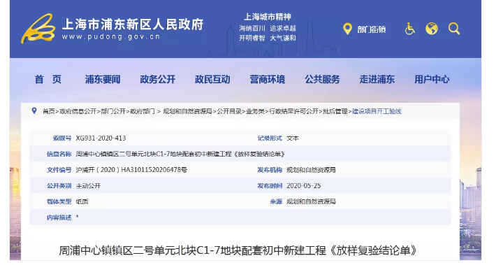Viewport: 503px width, 265px height.
Task: Click the 发布机构 field label
Action: pyautogui.click(x=270, y=170)
